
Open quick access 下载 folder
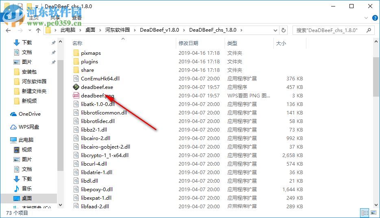point(23,43)
